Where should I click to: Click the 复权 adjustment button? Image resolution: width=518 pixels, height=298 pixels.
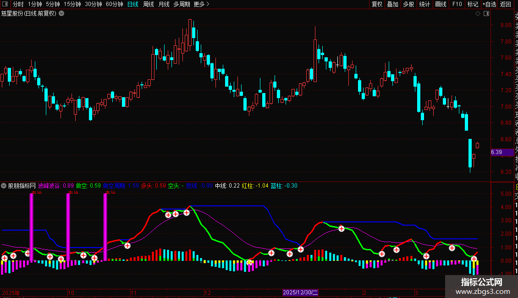tap(377, 4)
